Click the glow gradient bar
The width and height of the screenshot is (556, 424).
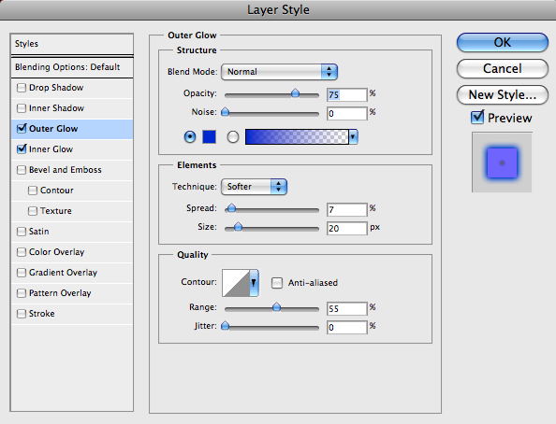[297, 137]
